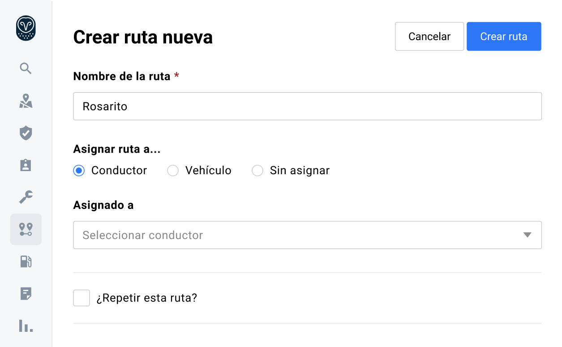Select the Conductor radio button
This screenshot has width=562, height=347.
click(78, 171)
